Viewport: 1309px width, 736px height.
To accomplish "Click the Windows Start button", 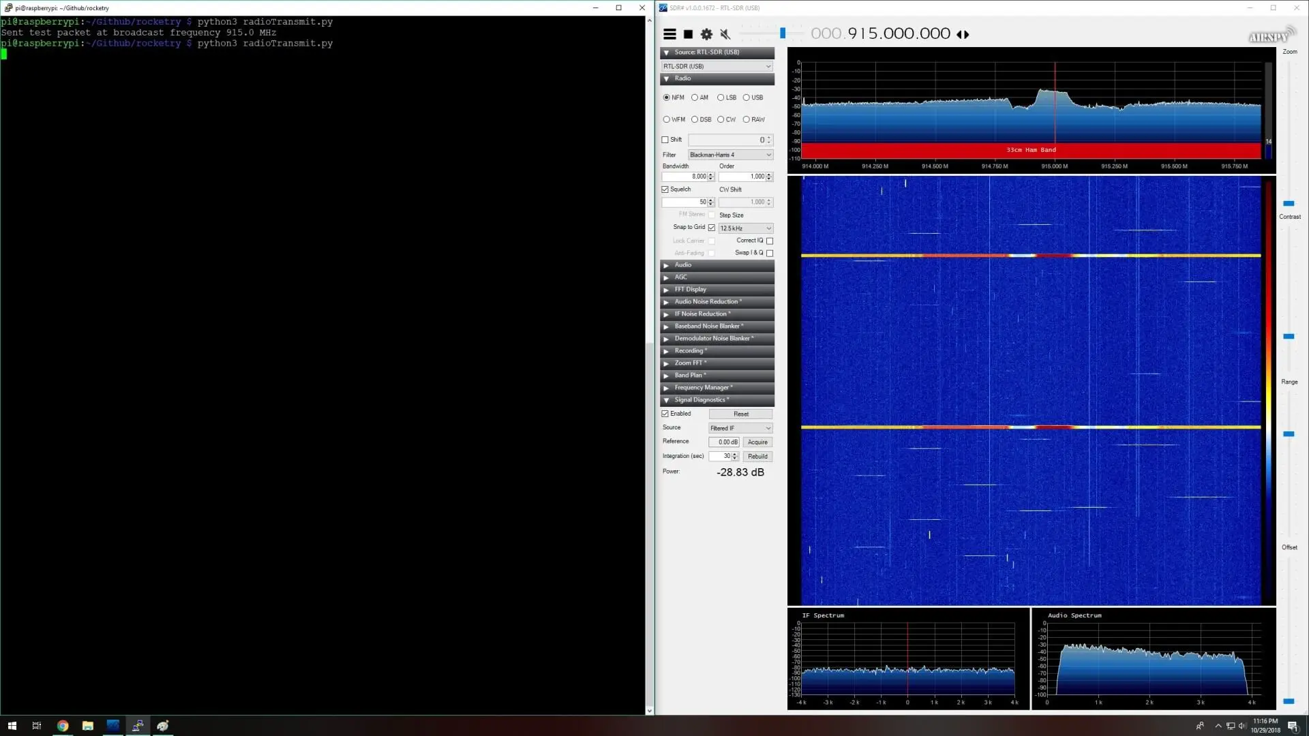I will coord(12,726).
